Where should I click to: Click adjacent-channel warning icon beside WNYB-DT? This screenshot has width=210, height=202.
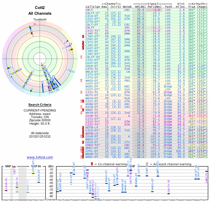pos(81,113)
